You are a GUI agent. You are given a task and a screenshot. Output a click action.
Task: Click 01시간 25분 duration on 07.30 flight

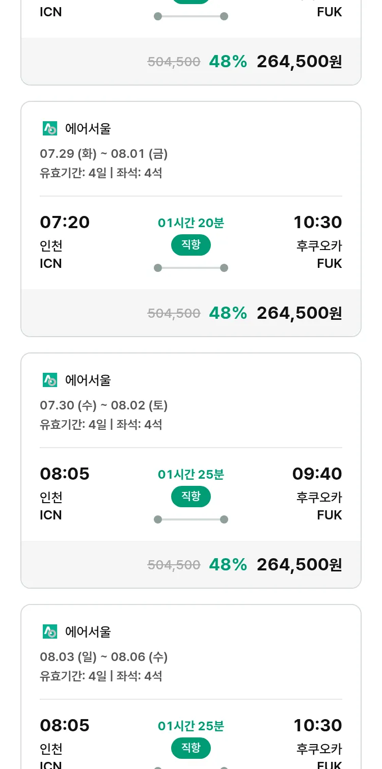point(191,475)
